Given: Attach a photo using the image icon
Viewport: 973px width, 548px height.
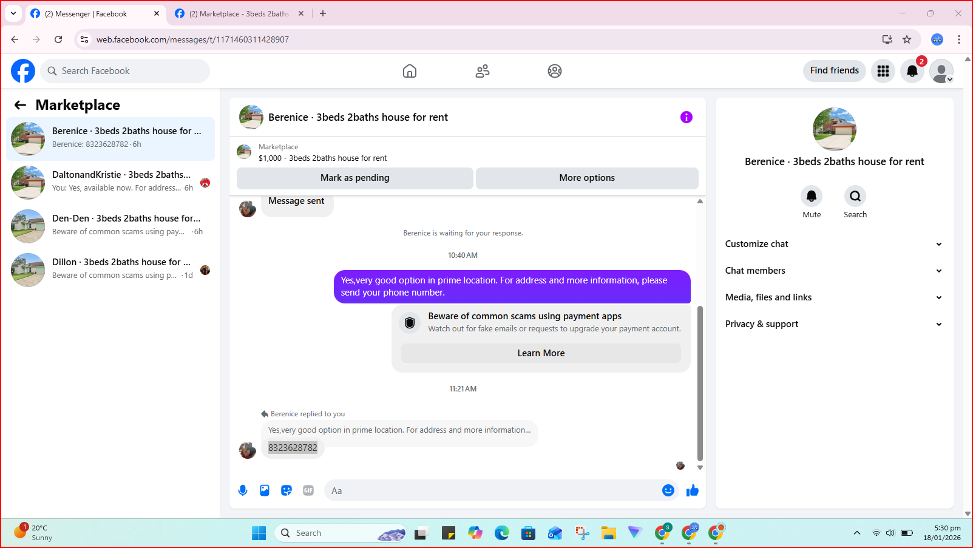Looking at the screenshot, I should [265, 490].
